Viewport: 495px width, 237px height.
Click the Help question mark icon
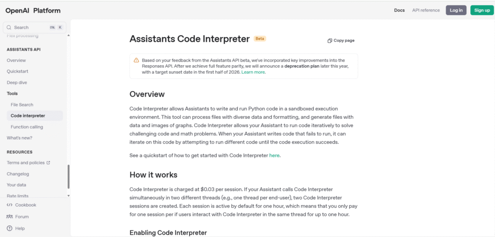click(x=10, y=228)
